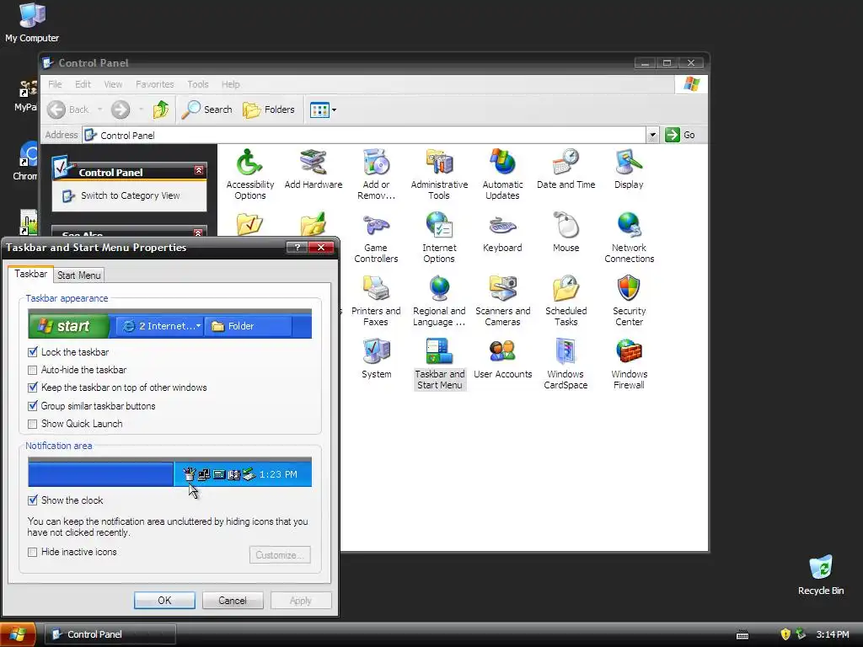Uncheck Show the clock
Screen dimensions: 863x647
pyautogui.click(x=33, y=500)
